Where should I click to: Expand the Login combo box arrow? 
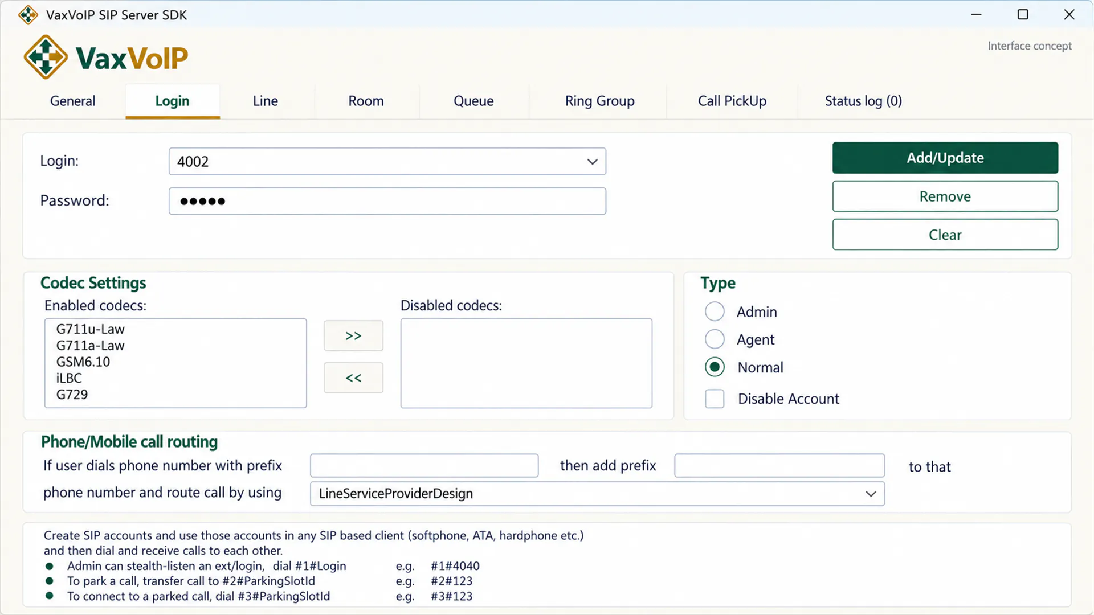[592, 162]
